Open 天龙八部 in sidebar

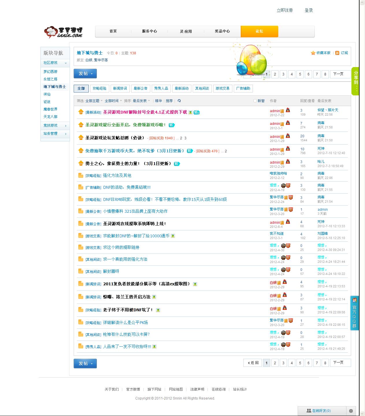click(x=51, y=117)
